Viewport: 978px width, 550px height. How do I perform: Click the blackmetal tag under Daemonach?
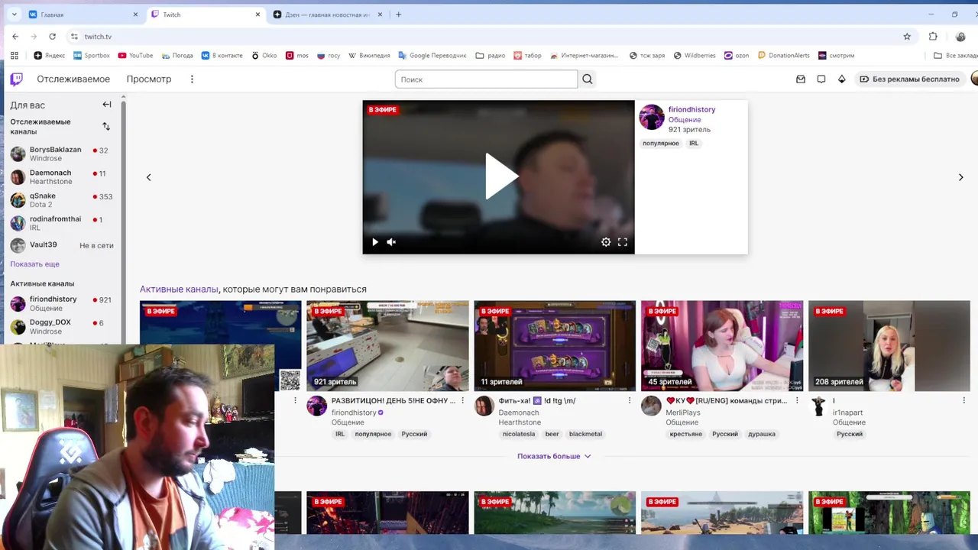[585, 434]
